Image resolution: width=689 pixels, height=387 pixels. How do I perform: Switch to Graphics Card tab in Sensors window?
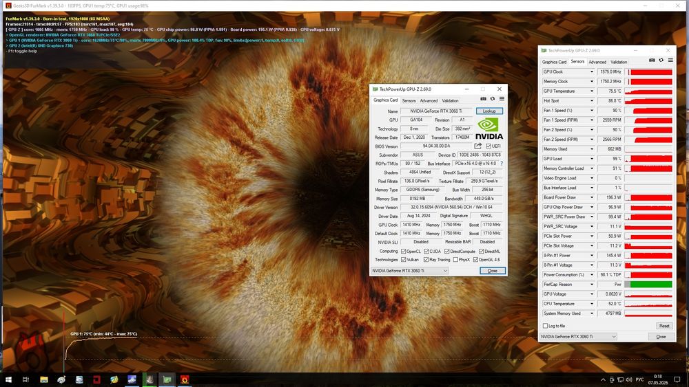pos(554,63)
